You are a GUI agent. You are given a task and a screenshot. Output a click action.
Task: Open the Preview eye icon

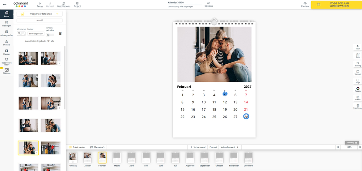pos(305,5)
